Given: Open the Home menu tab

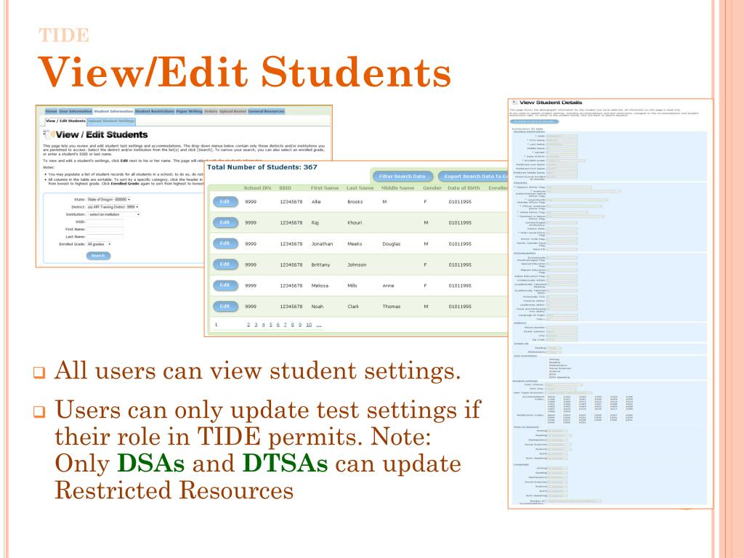Looking at the screenshot, I should [x=52, y=111].
